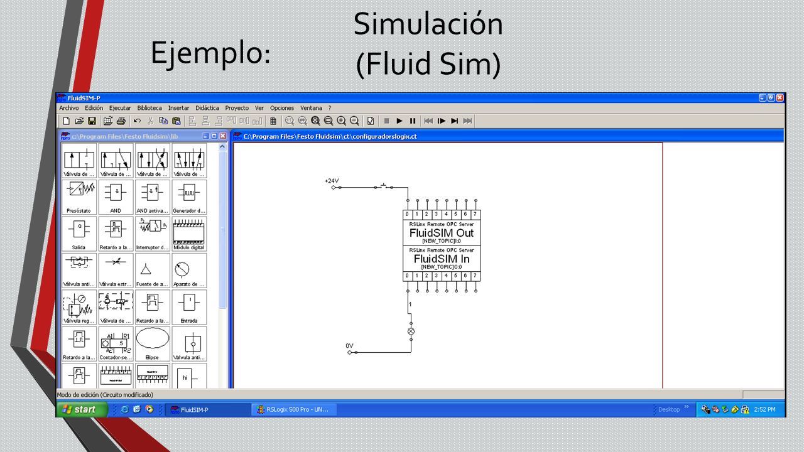The width and height of the screenshot is (804, 452).
Task: Click the 0V supply connection label
Action: [x=349, y=345]
